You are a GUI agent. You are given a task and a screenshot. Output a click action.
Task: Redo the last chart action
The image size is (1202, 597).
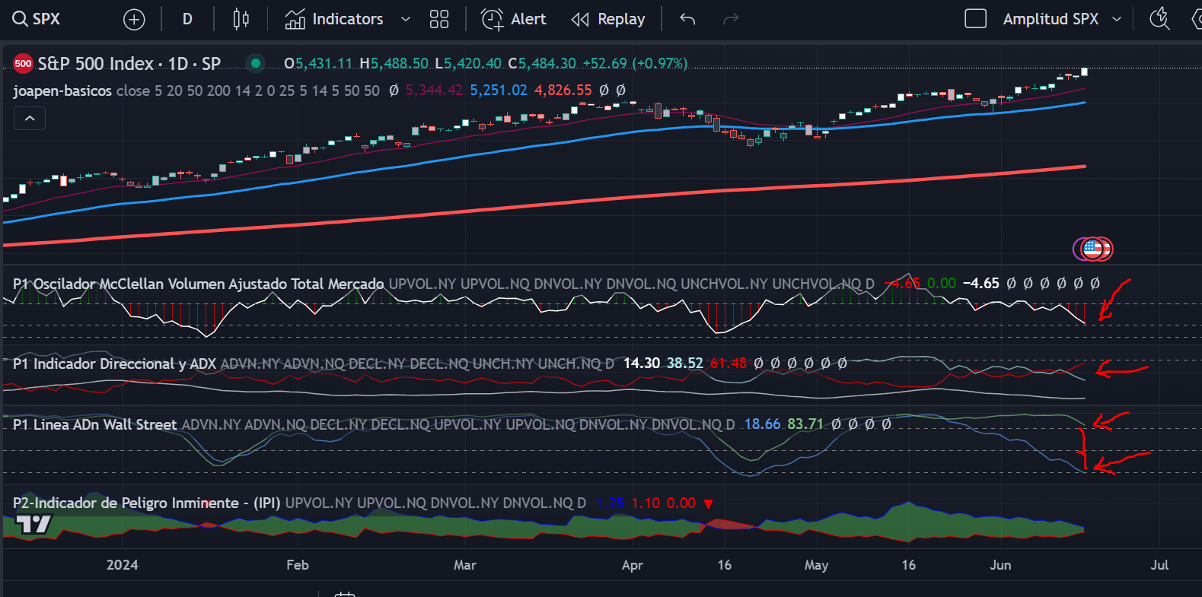[731, 19]
